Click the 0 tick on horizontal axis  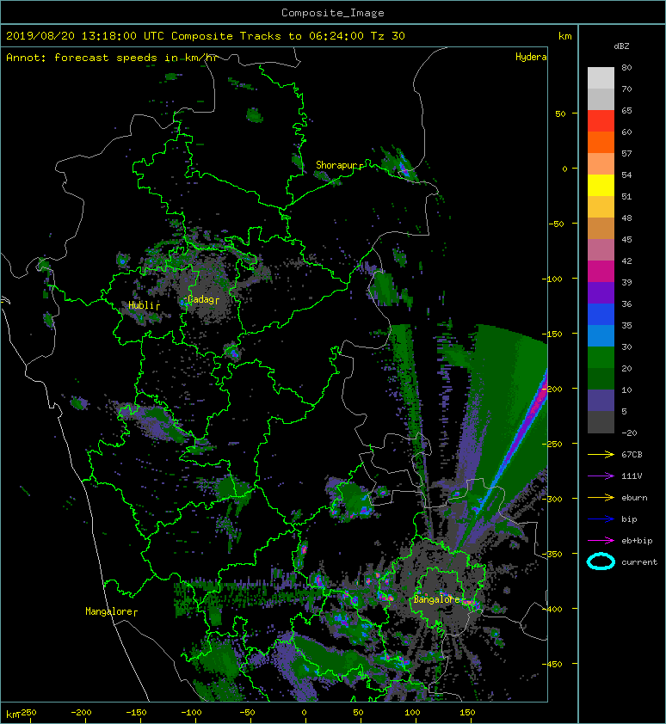304,713
